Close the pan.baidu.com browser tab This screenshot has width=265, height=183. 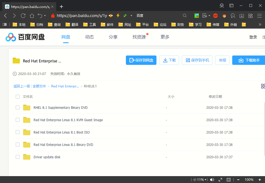pos(52,7)
